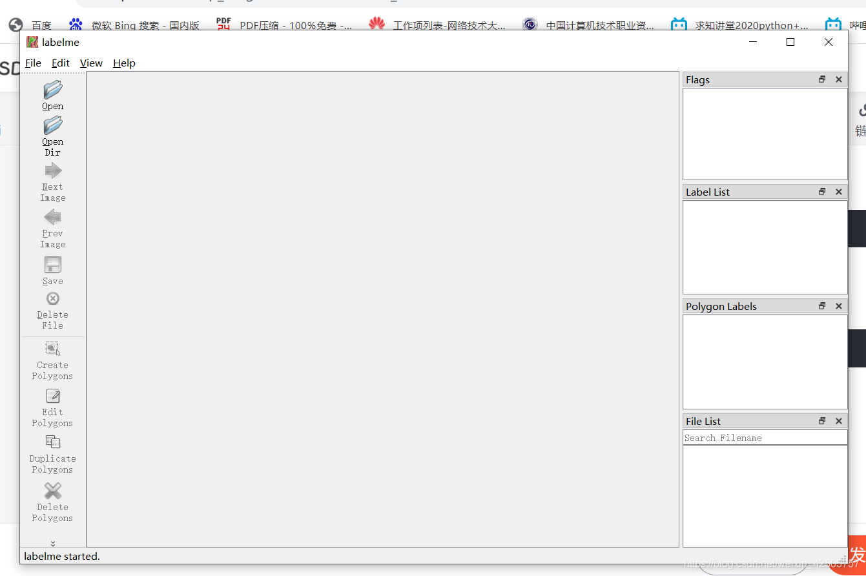
Task: Click the Duplicate Polygons tool
Action: click(x=53, y=455)
